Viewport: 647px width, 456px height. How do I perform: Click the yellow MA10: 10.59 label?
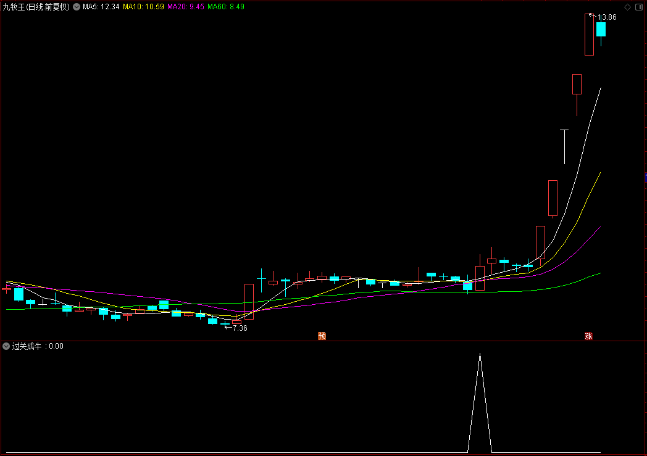[143, 7]
